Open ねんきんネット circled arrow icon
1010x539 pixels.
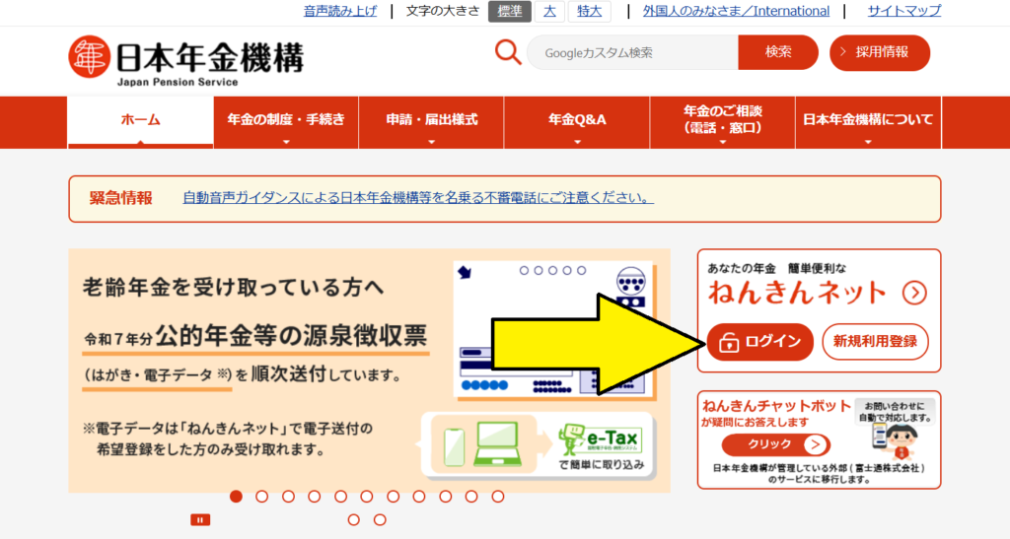pos(914,293)
